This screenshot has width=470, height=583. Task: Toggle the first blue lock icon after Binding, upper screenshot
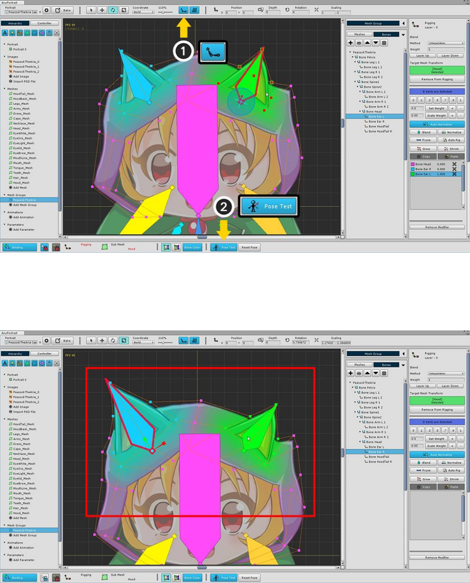click(44, 248)
